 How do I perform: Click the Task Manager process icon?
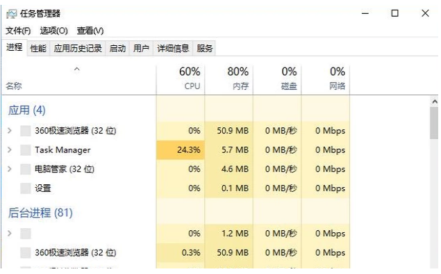[25, 150]
